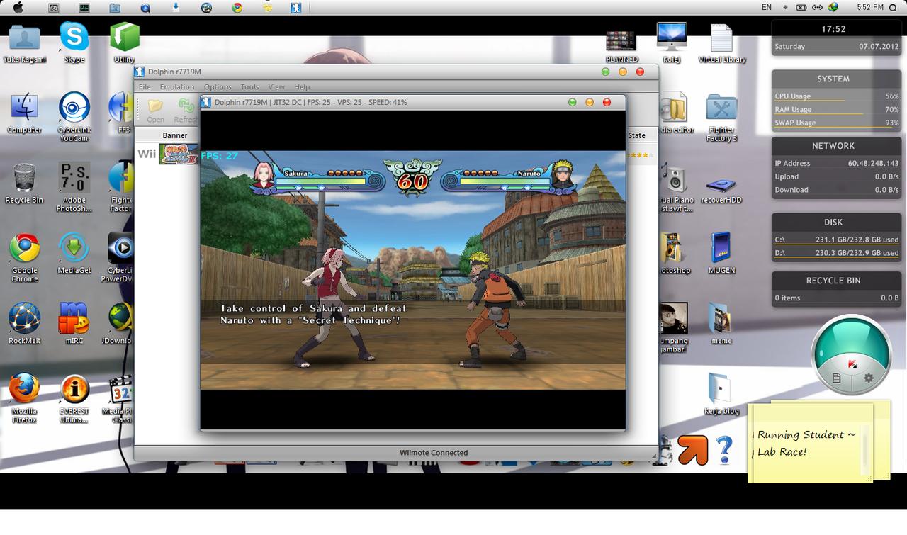This screenshot has width=907, height=535.
Task: Click Kaspersky gadget settings gear
Action: point(868,378)
